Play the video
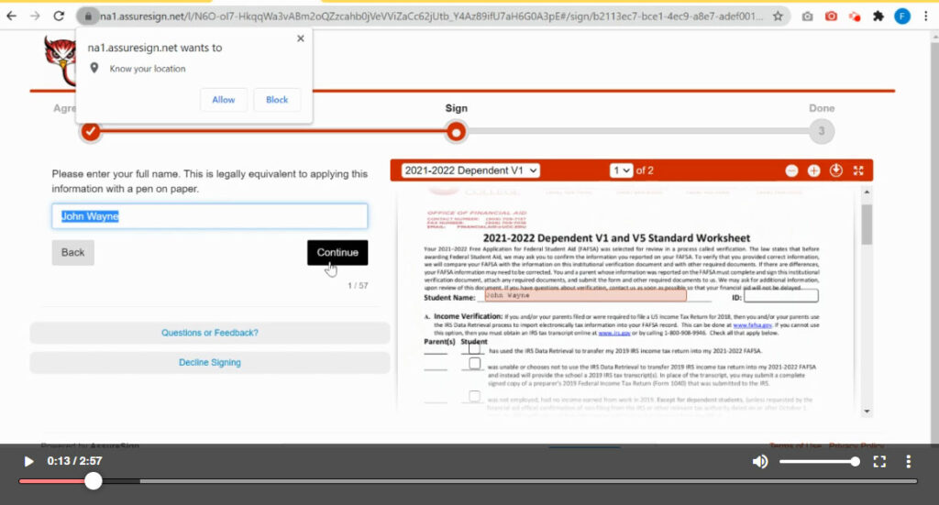Screen dimensions: 939x505 point(28,461)
